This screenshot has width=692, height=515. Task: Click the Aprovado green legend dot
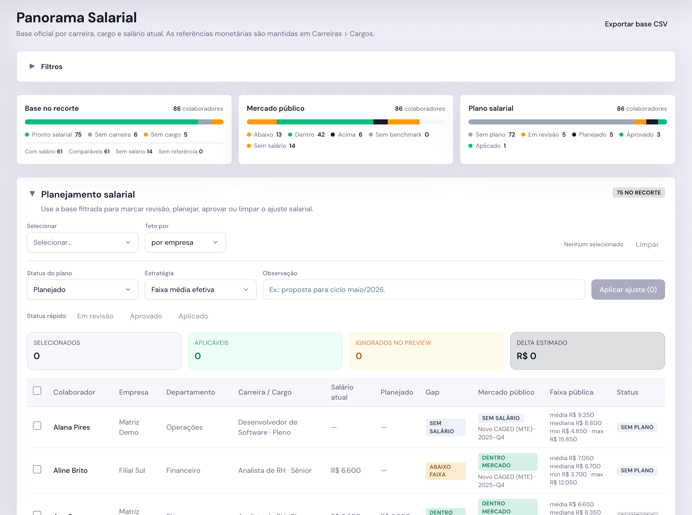tap(621, 135)
